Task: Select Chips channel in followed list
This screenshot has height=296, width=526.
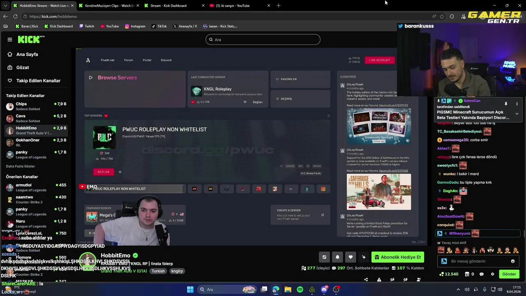Action: pyautogui.click(x=36, y=106)
